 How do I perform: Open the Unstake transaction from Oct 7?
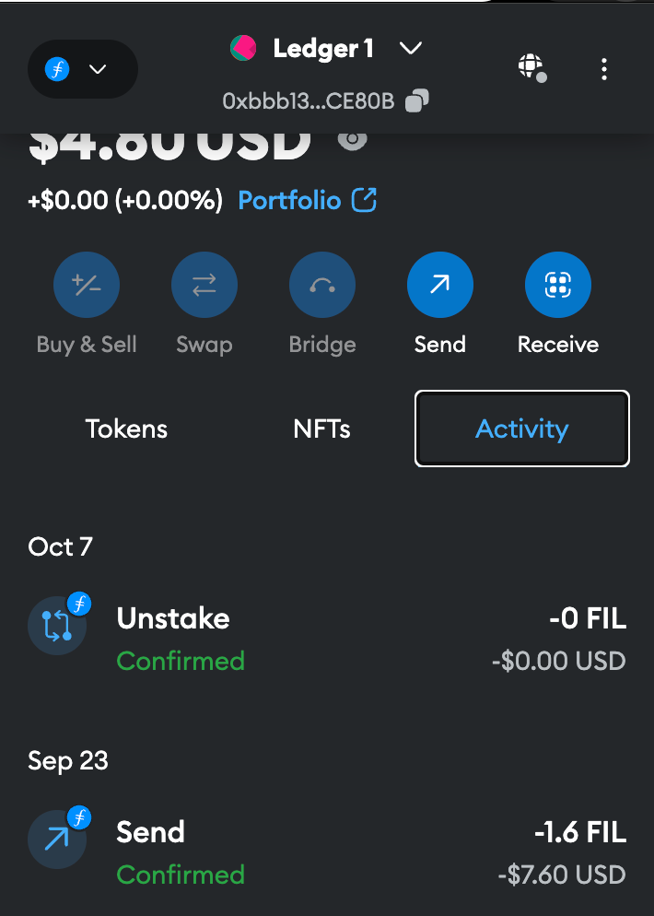(327, 639)
